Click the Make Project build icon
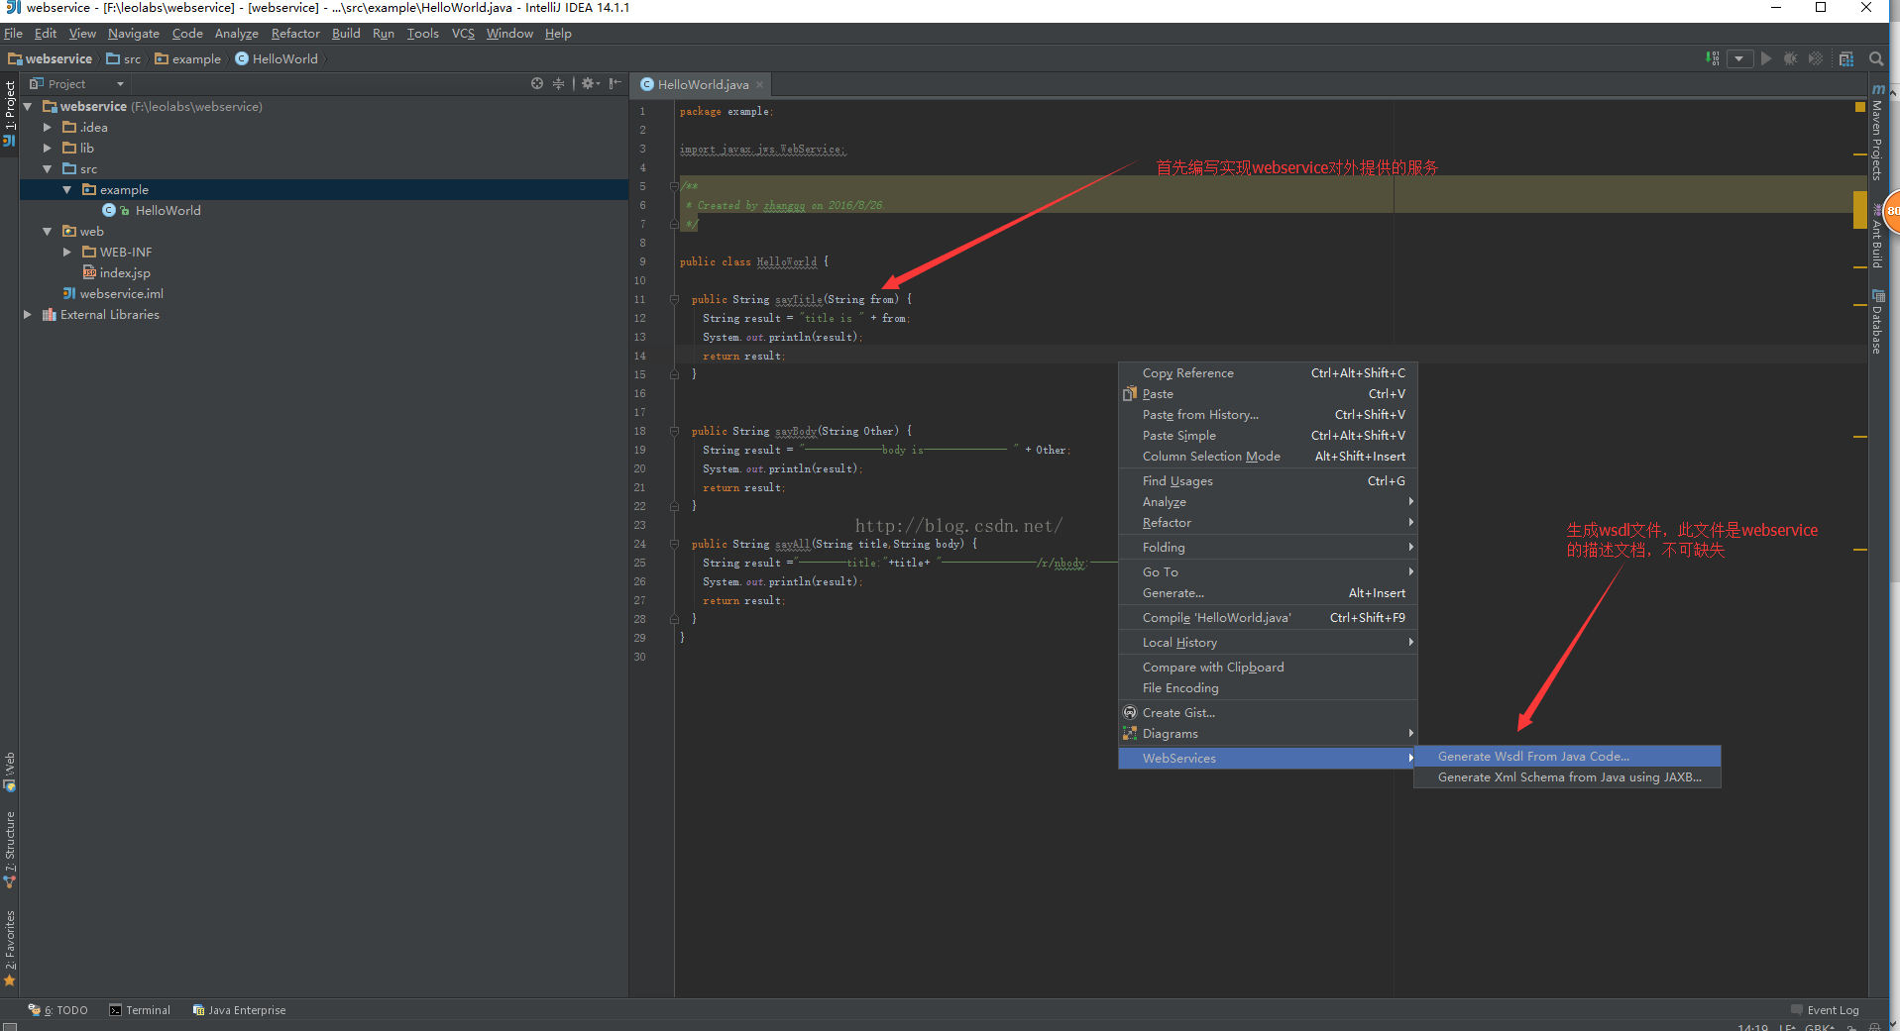Viewport: 1900px width, 1031px height. 1713,58
